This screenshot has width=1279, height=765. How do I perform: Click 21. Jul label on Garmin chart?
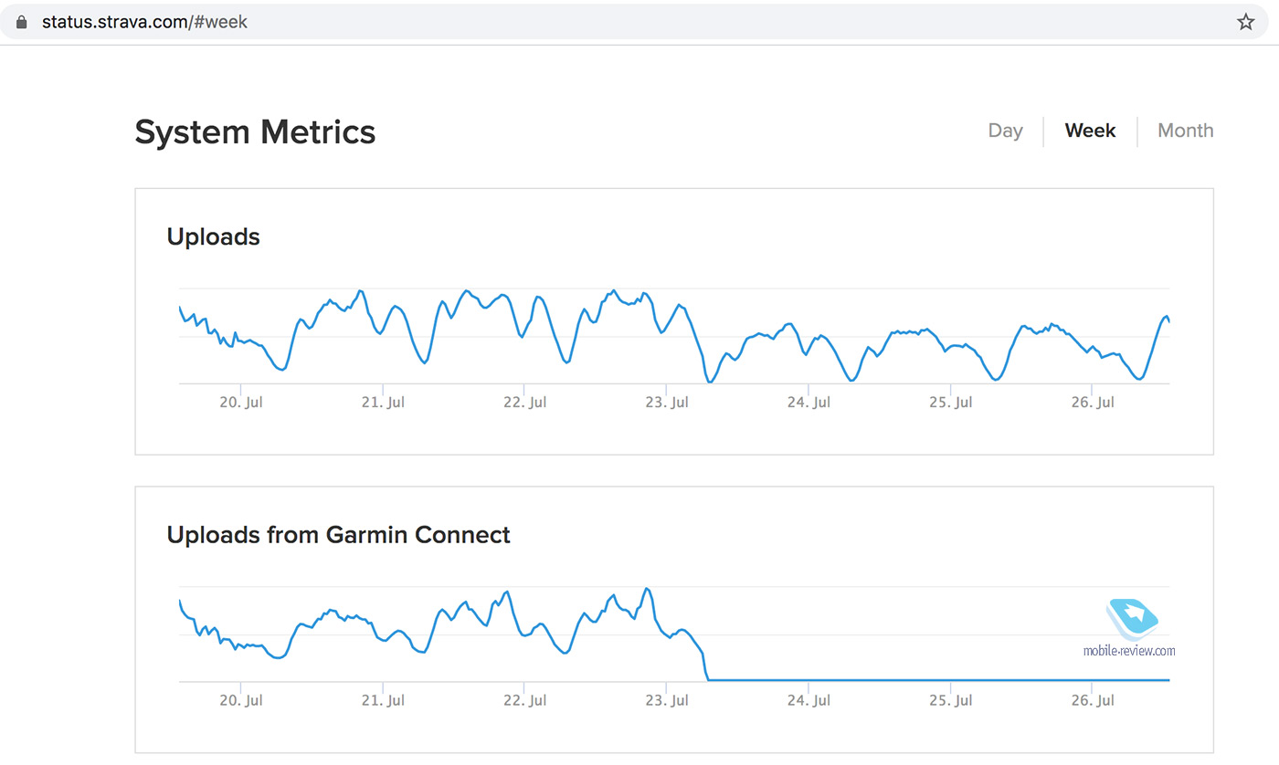point(384,701)
